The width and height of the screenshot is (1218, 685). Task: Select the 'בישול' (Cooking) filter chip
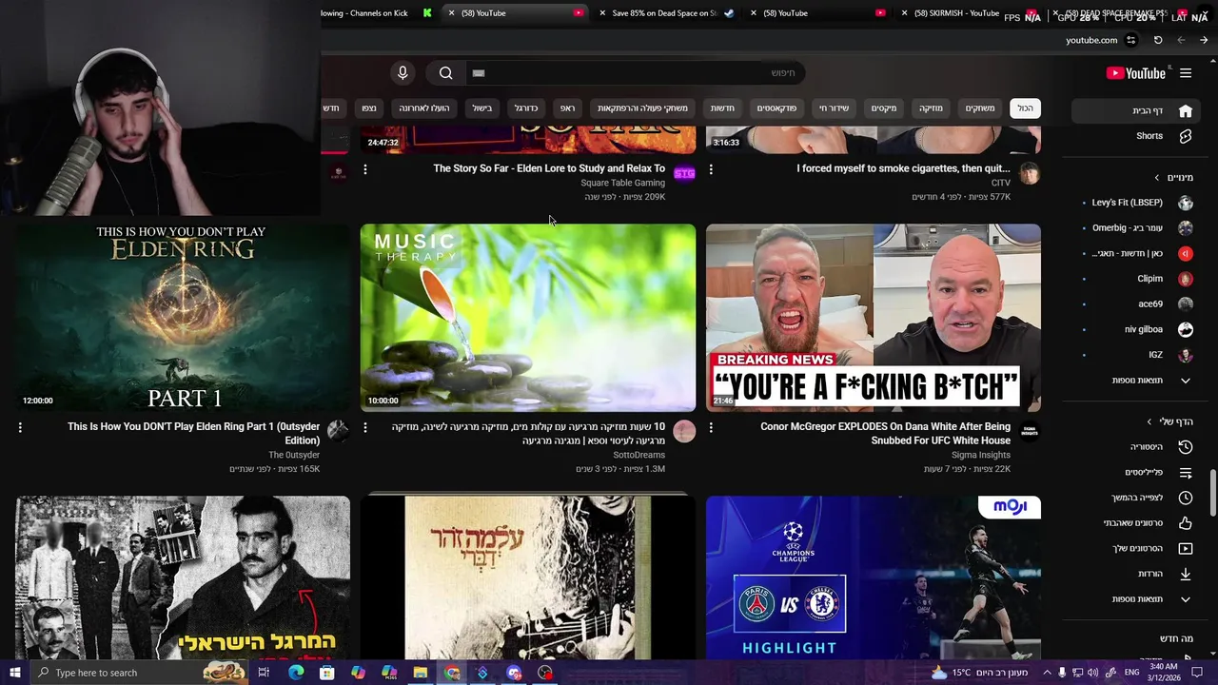coord(482,108)
